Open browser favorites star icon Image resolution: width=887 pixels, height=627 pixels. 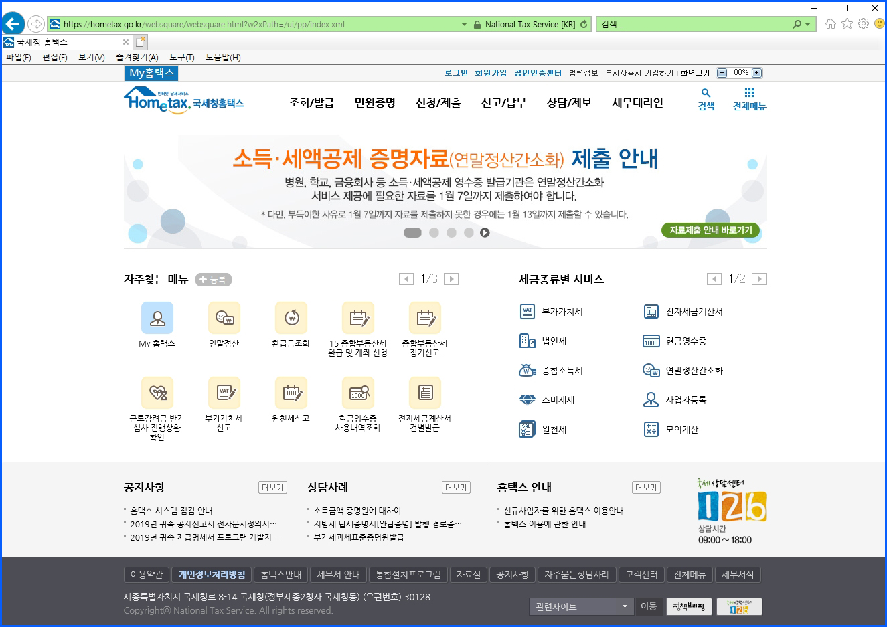tap(847, 24)
